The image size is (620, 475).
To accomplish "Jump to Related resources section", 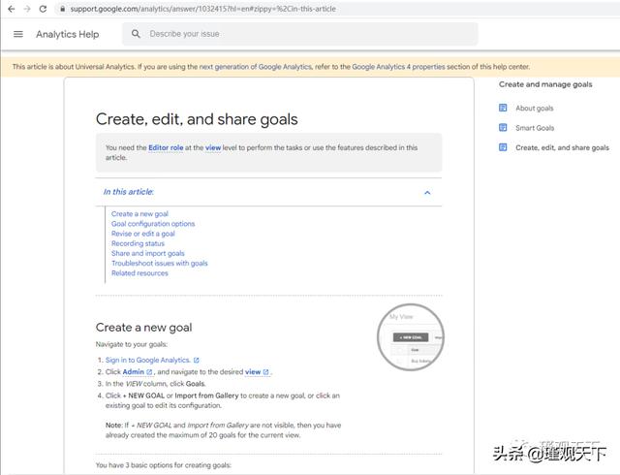I will [139, 273].
